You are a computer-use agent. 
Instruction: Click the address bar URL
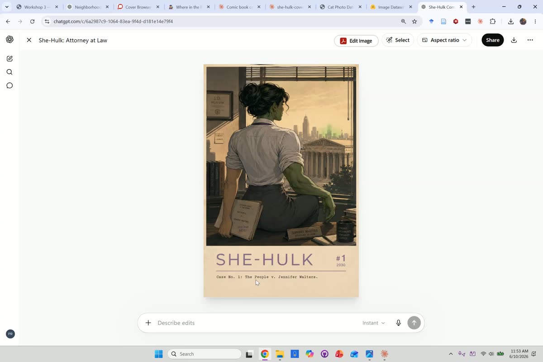pos(113,21)
